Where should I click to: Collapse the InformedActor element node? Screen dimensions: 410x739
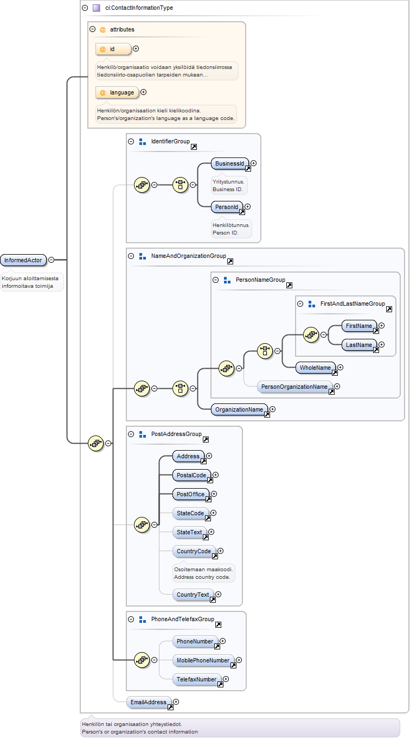coord(52,260)
